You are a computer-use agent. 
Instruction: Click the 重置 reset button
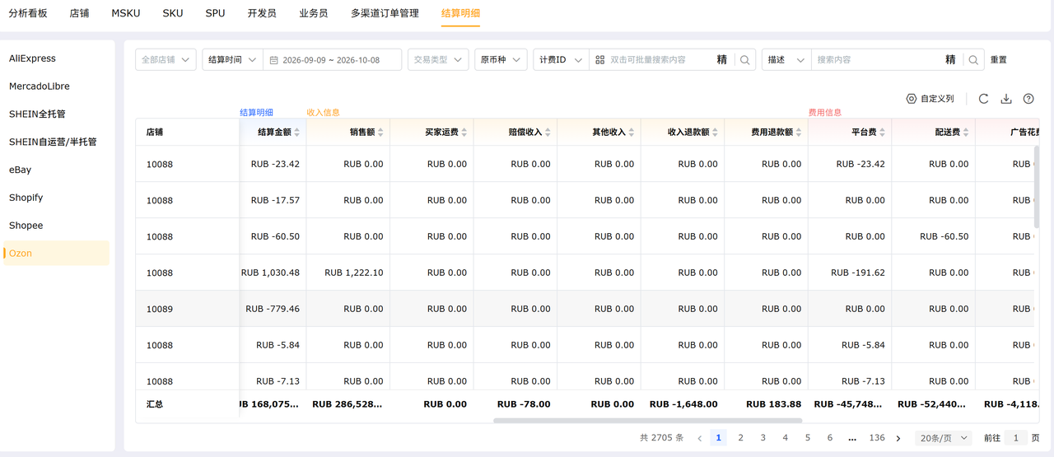tap(998, 60)
